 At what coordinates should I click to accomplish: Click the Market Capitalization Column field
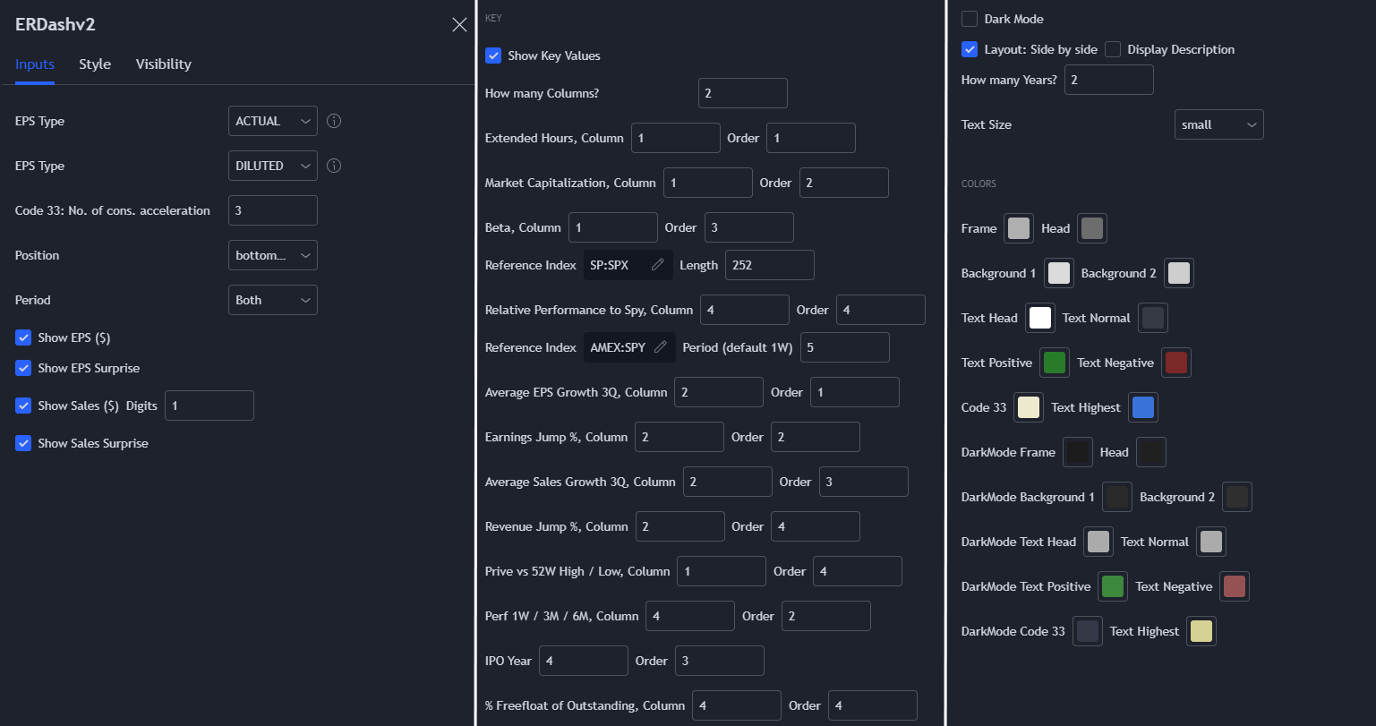(708, 183)
